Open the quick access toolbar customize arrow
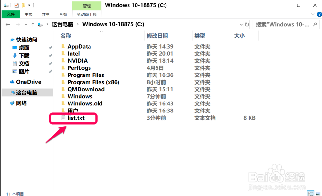 coord(29,5)
